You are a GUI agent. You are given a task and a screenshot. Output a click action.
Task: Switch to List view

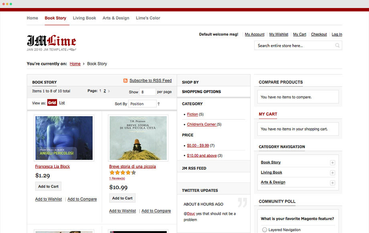pos(62,103)
